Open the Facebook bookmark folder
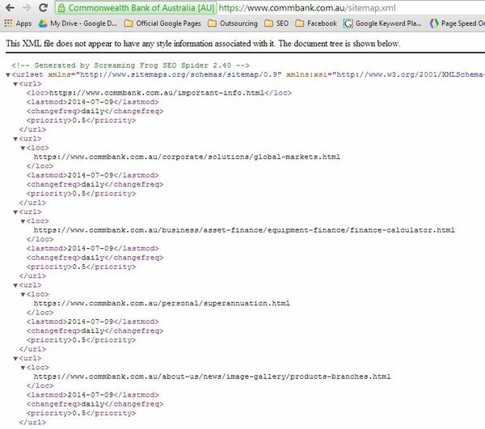The width and height of the screenshot is (485, 429). coord(316,23)
